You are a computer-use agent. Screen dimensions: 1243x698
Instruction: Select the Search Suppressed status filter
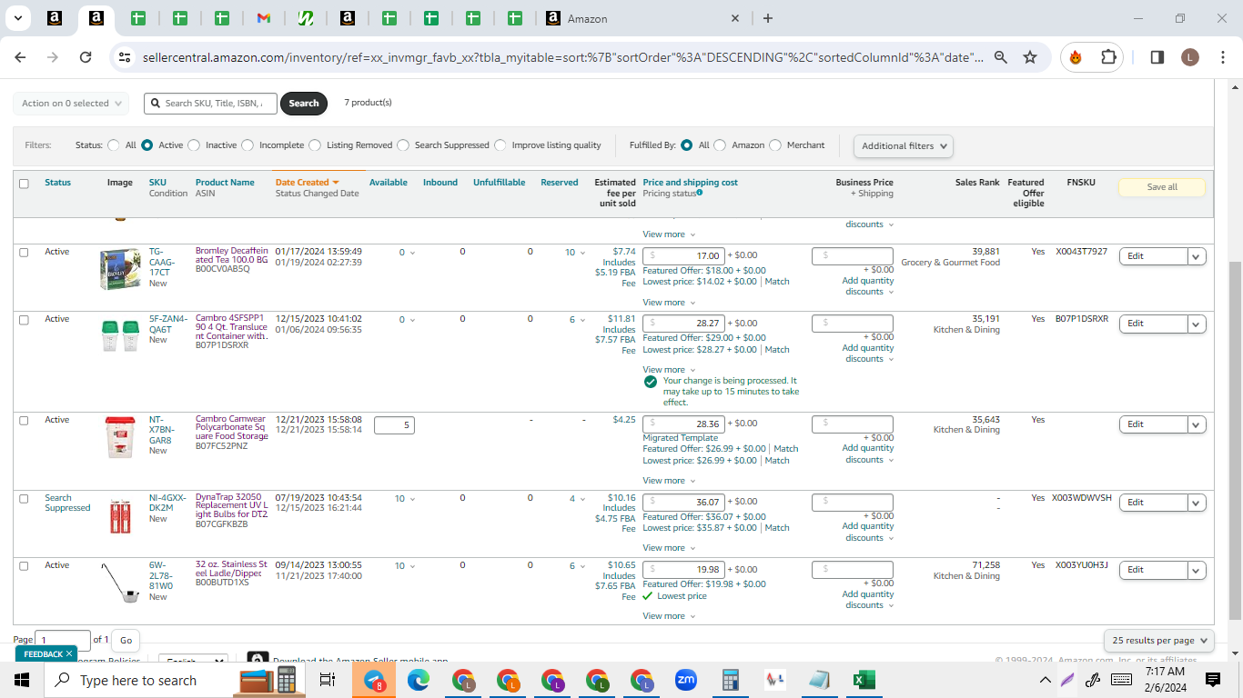[403, 145]
